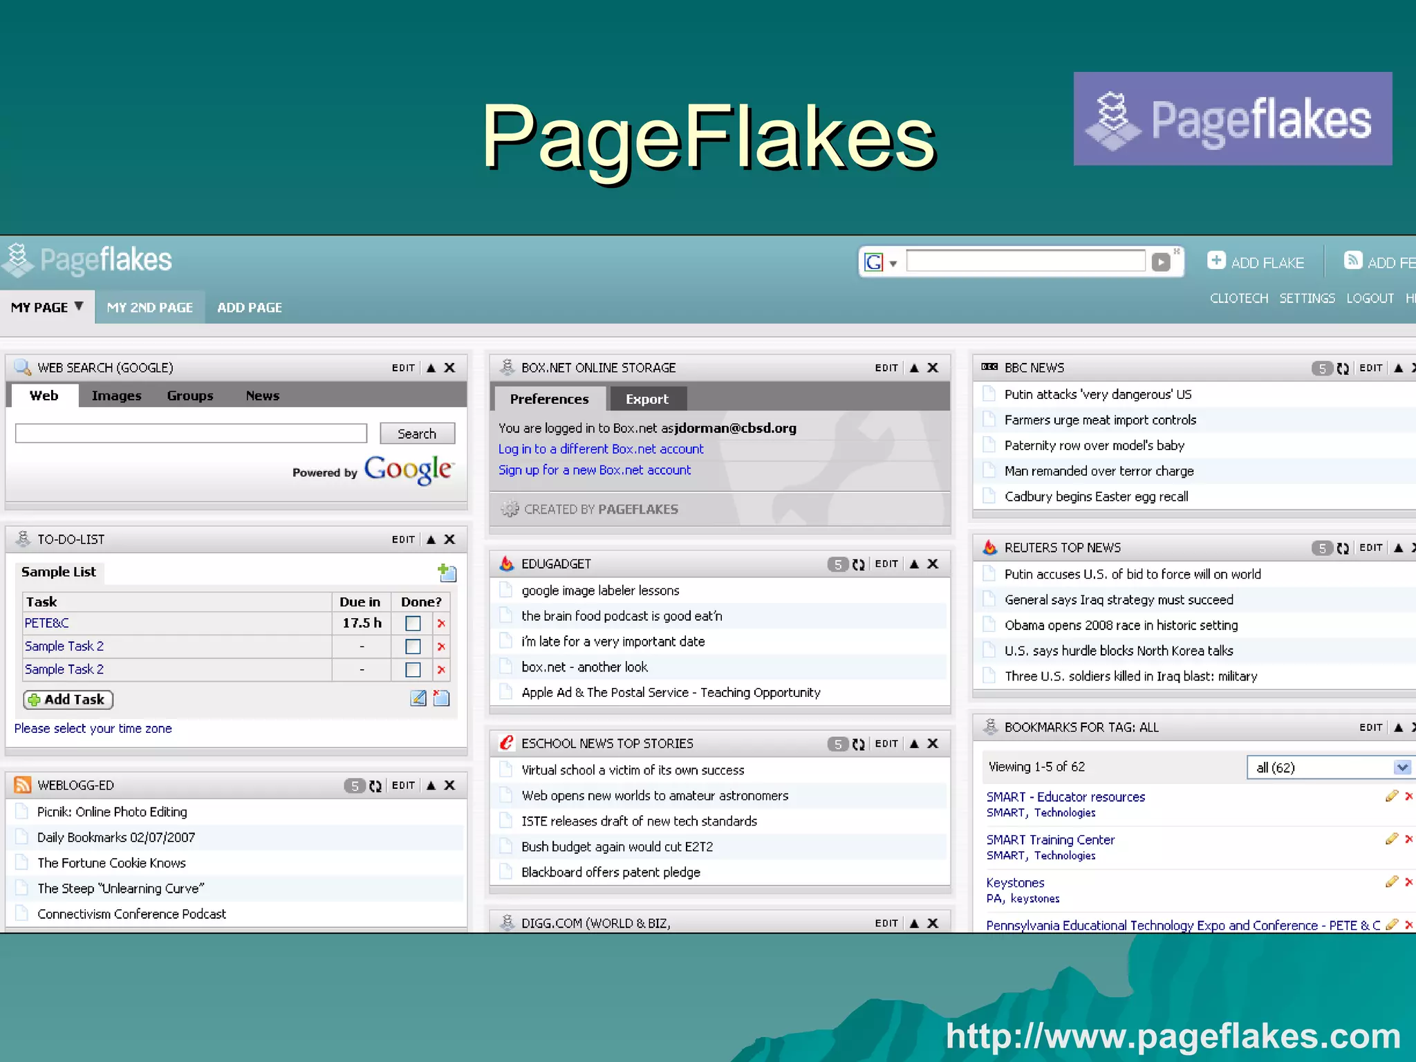Close the Digg.com flake
The height and width of the screenshot is (1062, 1416).
click(933, 924)
